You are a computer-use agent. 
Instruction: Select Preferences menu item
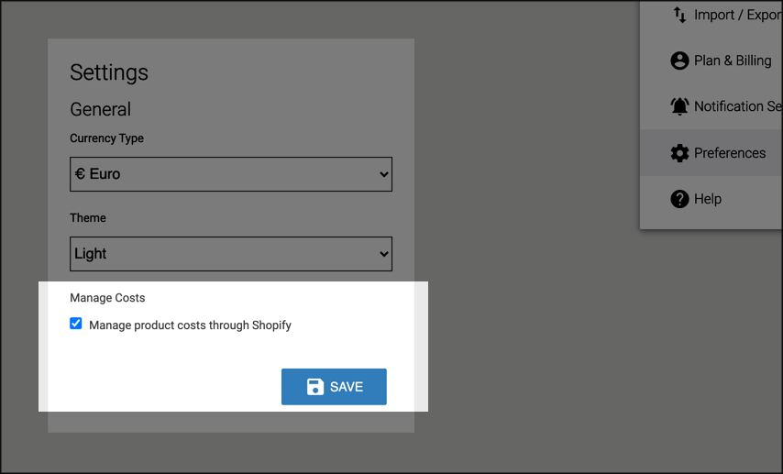coord(711,153)
